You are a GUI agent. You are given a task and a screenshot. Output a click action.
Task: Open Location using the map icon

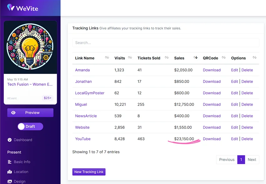coord(9,172)
